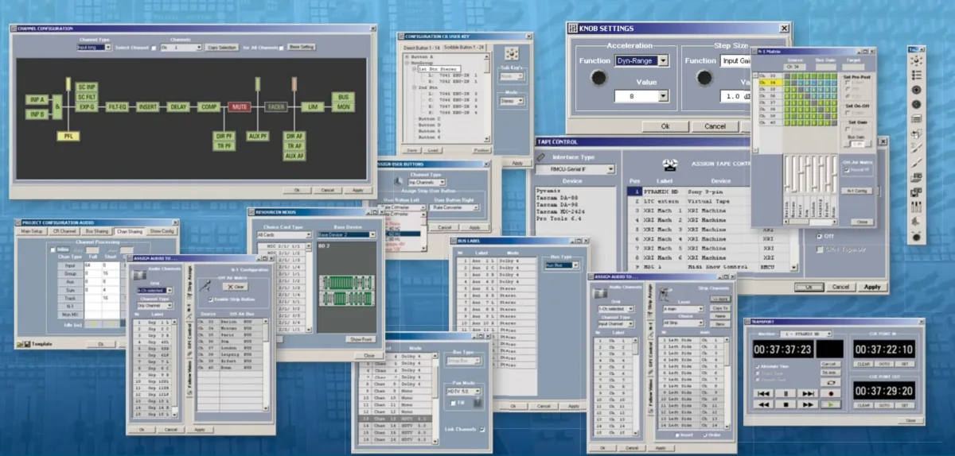The width and height of the screenshot is (955, 456).
Task: Open the Acceleration Value dropdown showing 8
Action: (x=641, y=96)
